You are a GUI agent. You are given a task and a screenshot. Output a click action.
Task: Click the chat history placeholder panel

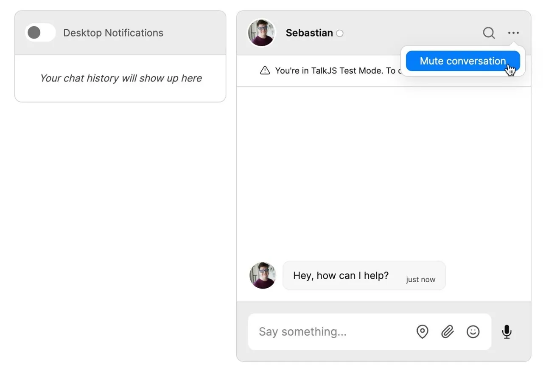[x=120, y=78]
